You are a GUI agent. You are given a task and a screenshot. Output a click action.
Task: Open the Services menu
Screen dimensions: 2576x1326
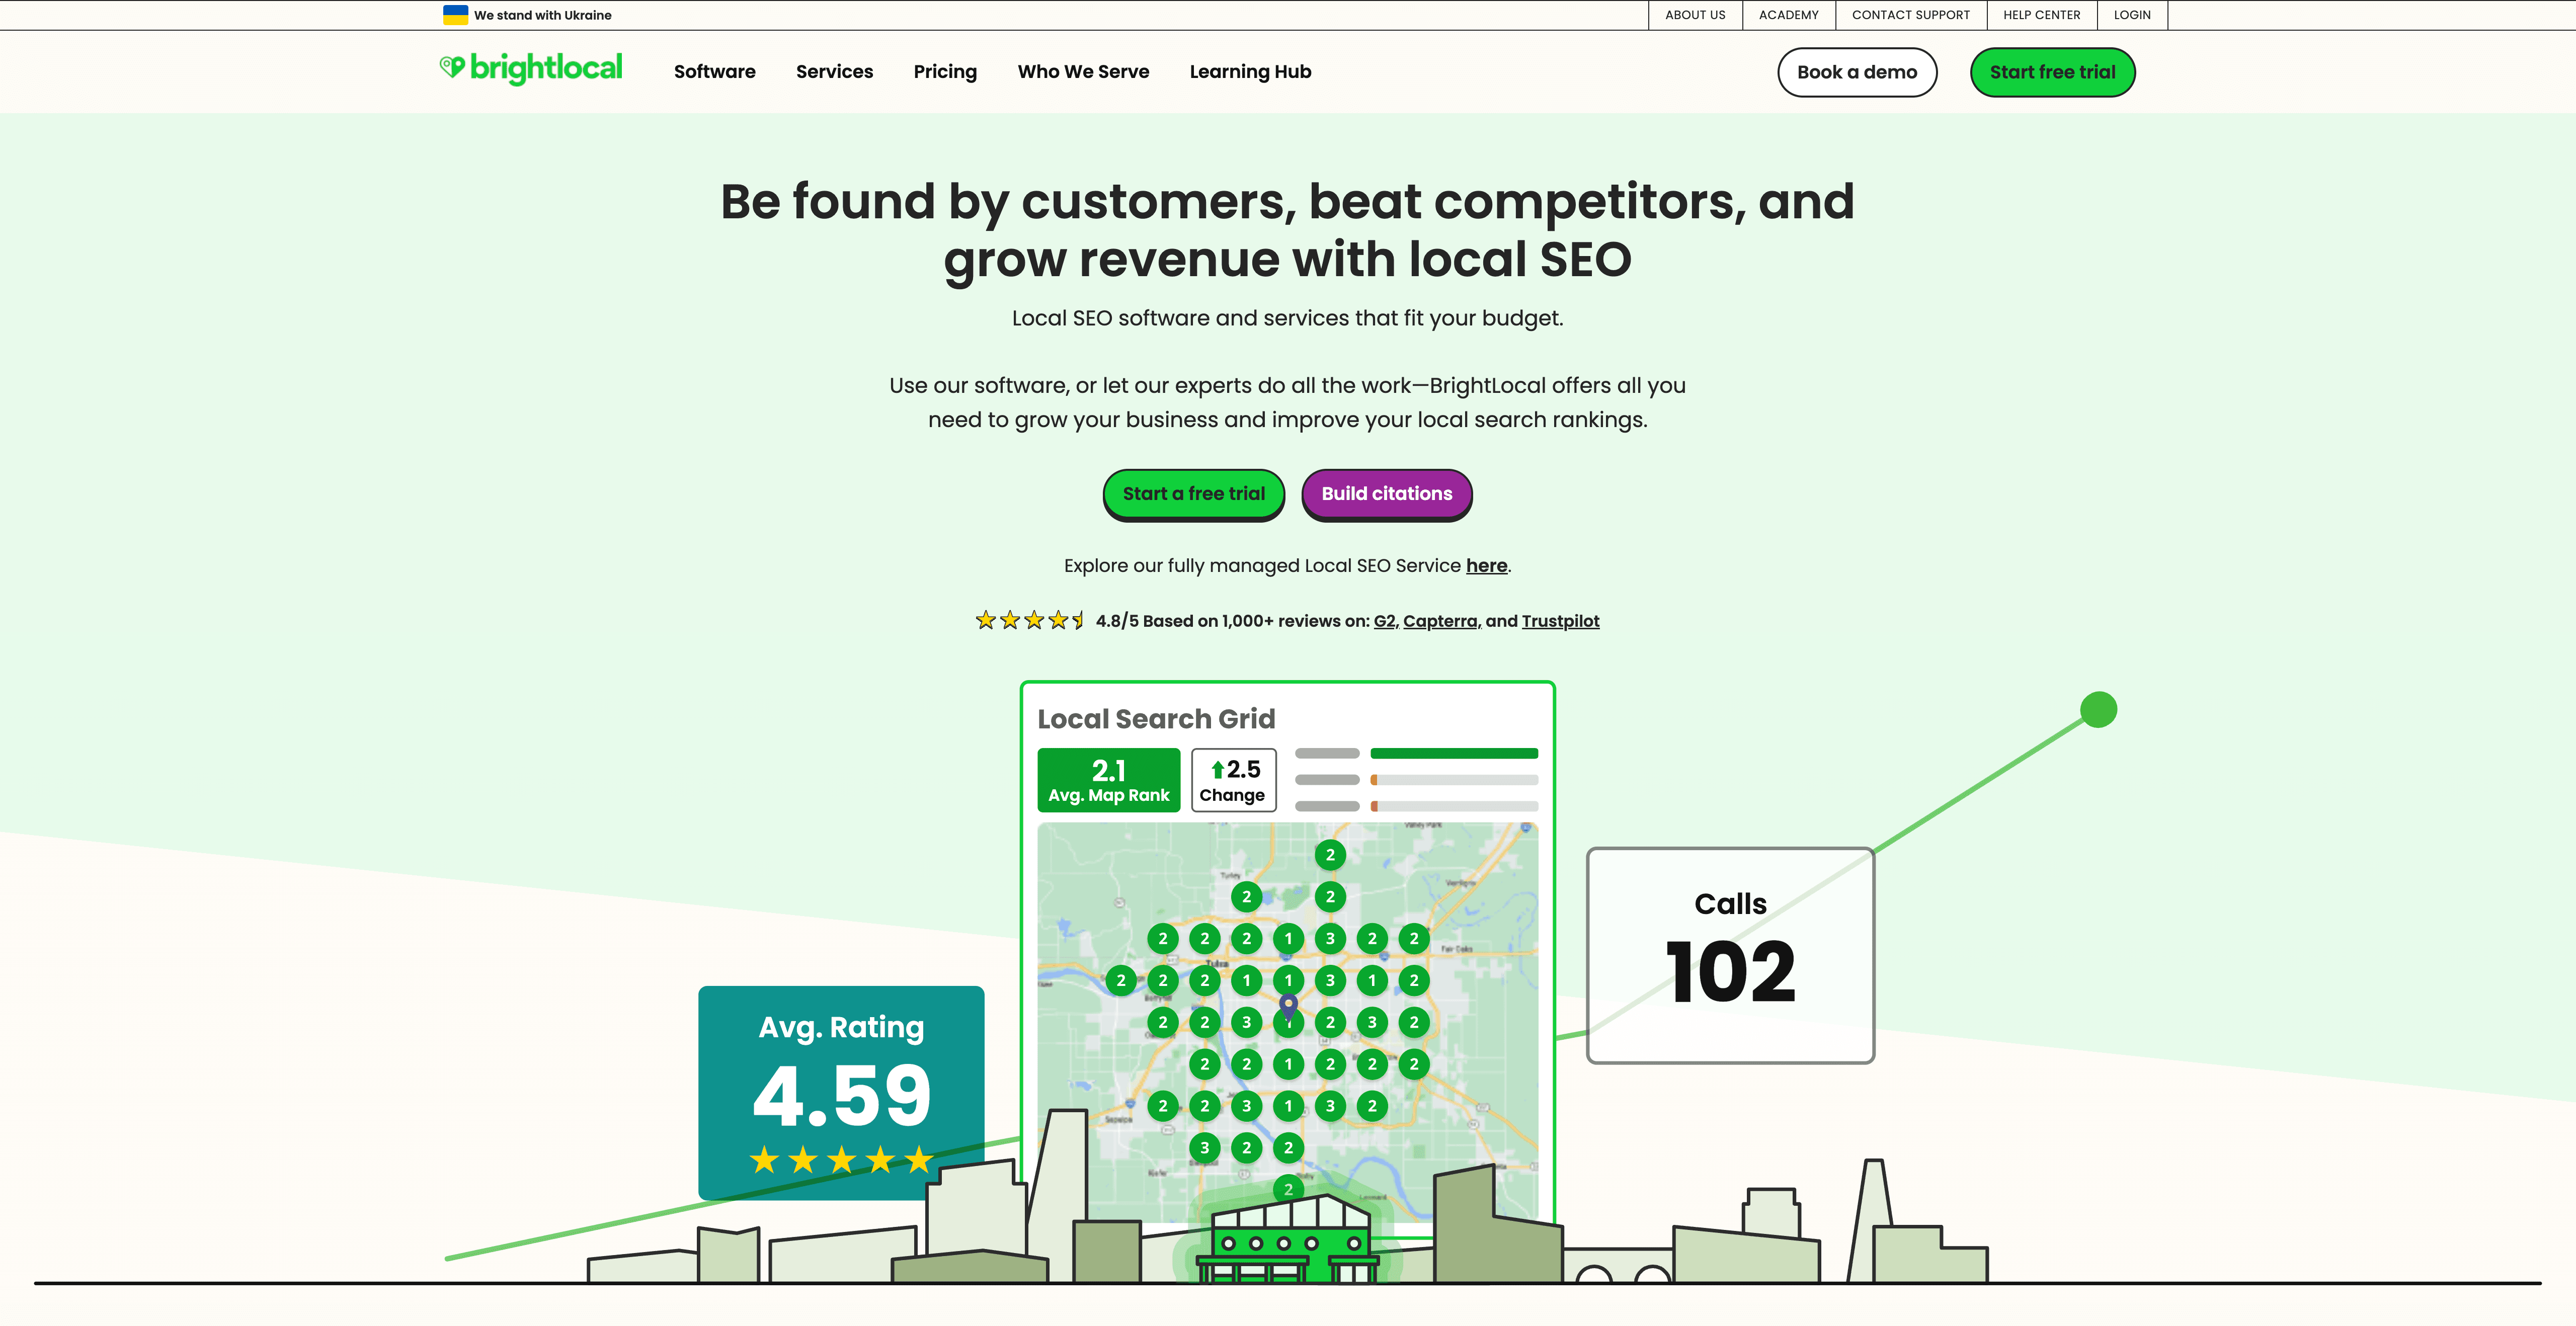(834, 72)
